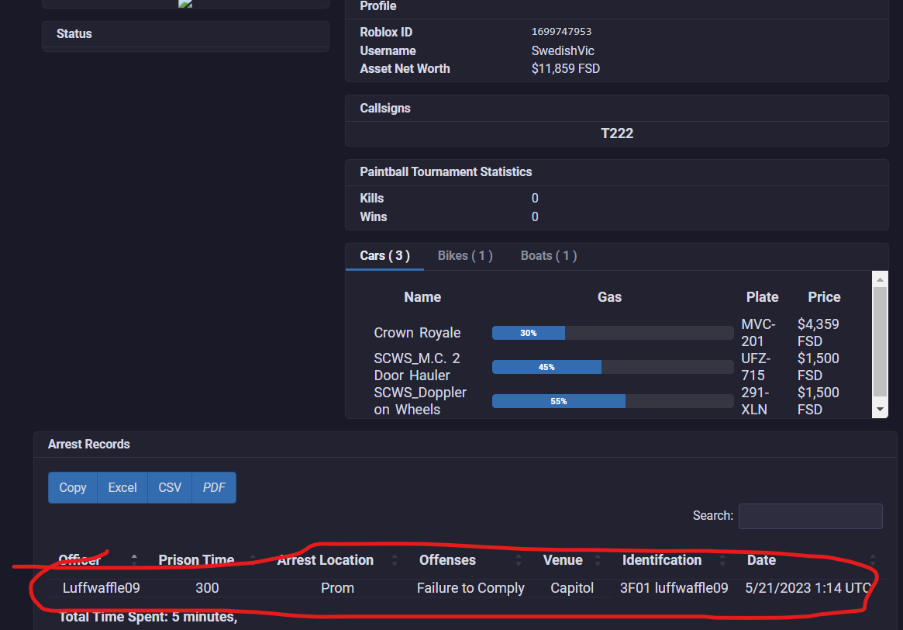Sort by Prison Time column arrows
Screen dimensions: 903x630
253,559
